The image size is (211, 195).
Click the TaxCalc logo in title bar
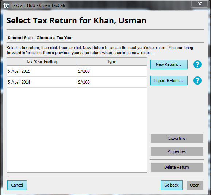(x=6, y=5)
